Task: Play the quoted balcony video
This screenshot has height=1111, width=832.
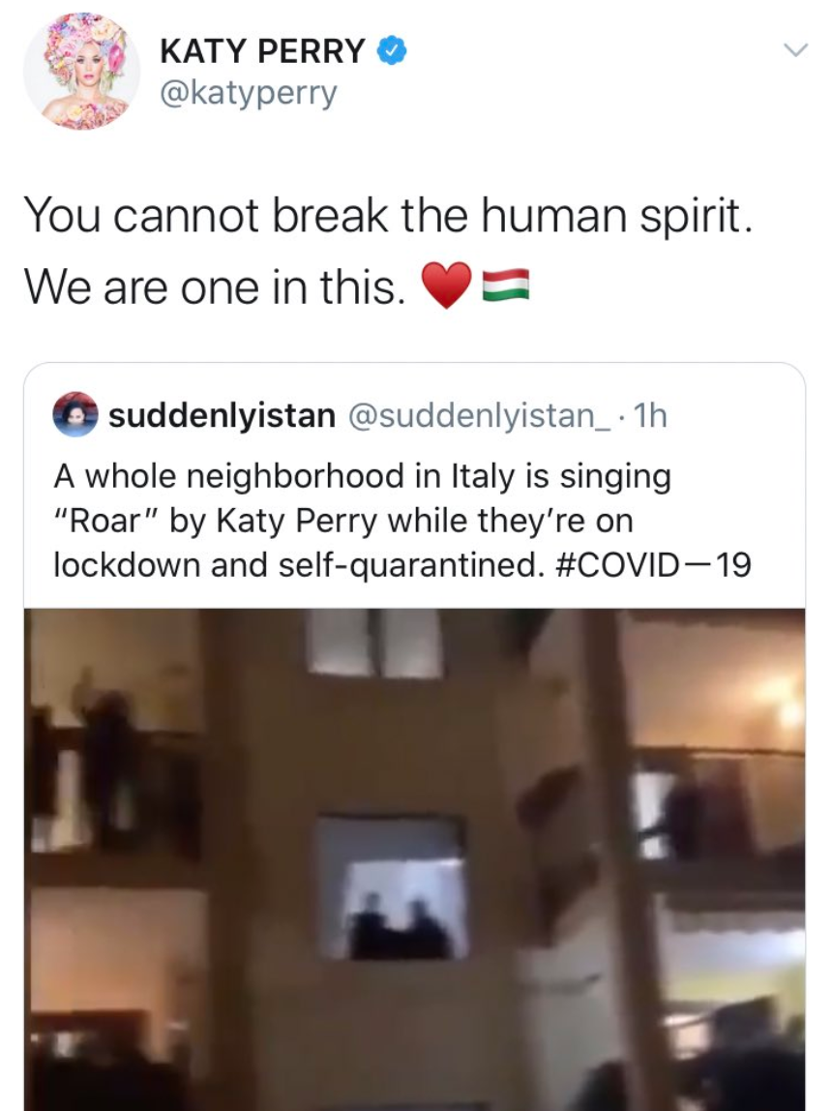Action: pyautogui.click(x=414, y=859)
